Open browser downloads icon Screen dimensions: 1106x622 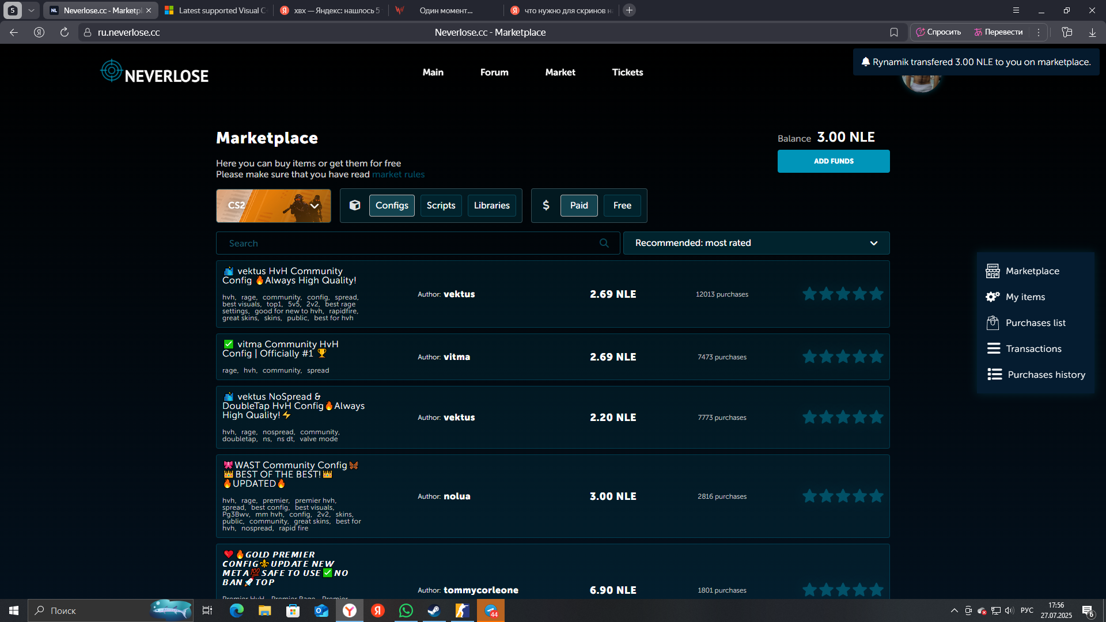1092,32
